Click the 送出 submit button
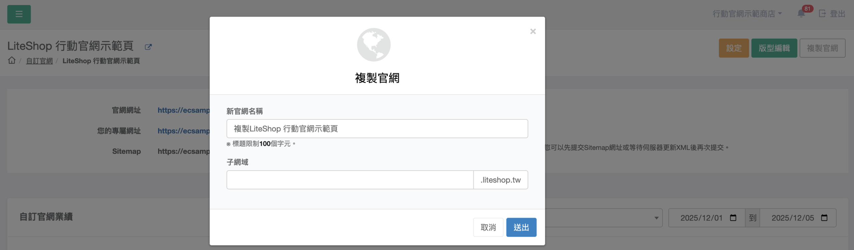 521,227
